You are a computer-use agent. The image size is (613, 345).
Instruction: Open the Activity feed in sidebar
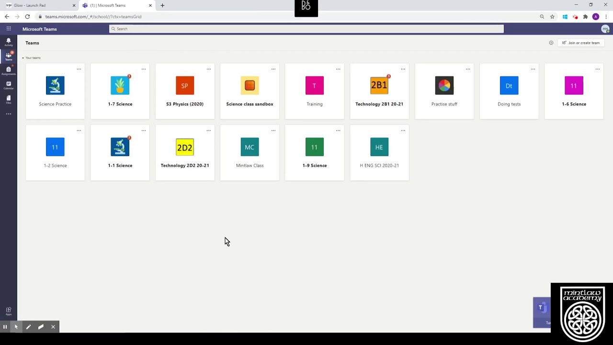(9, 42)
